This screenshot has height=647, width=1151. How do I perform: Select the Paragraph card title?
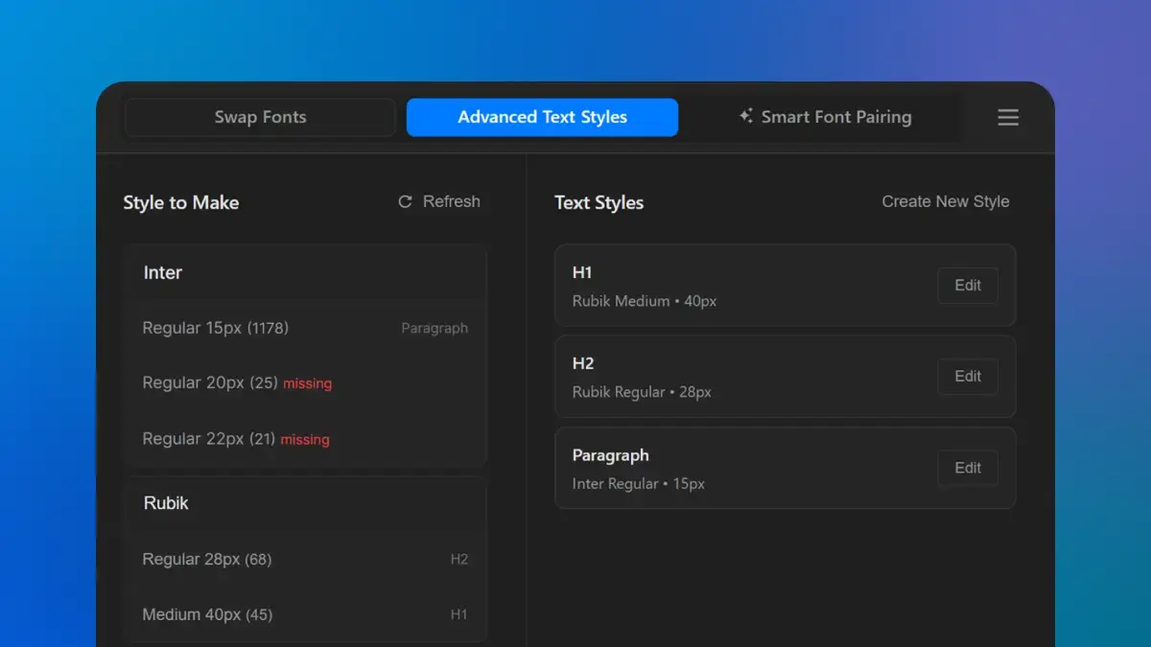click(x=611, y=455)
